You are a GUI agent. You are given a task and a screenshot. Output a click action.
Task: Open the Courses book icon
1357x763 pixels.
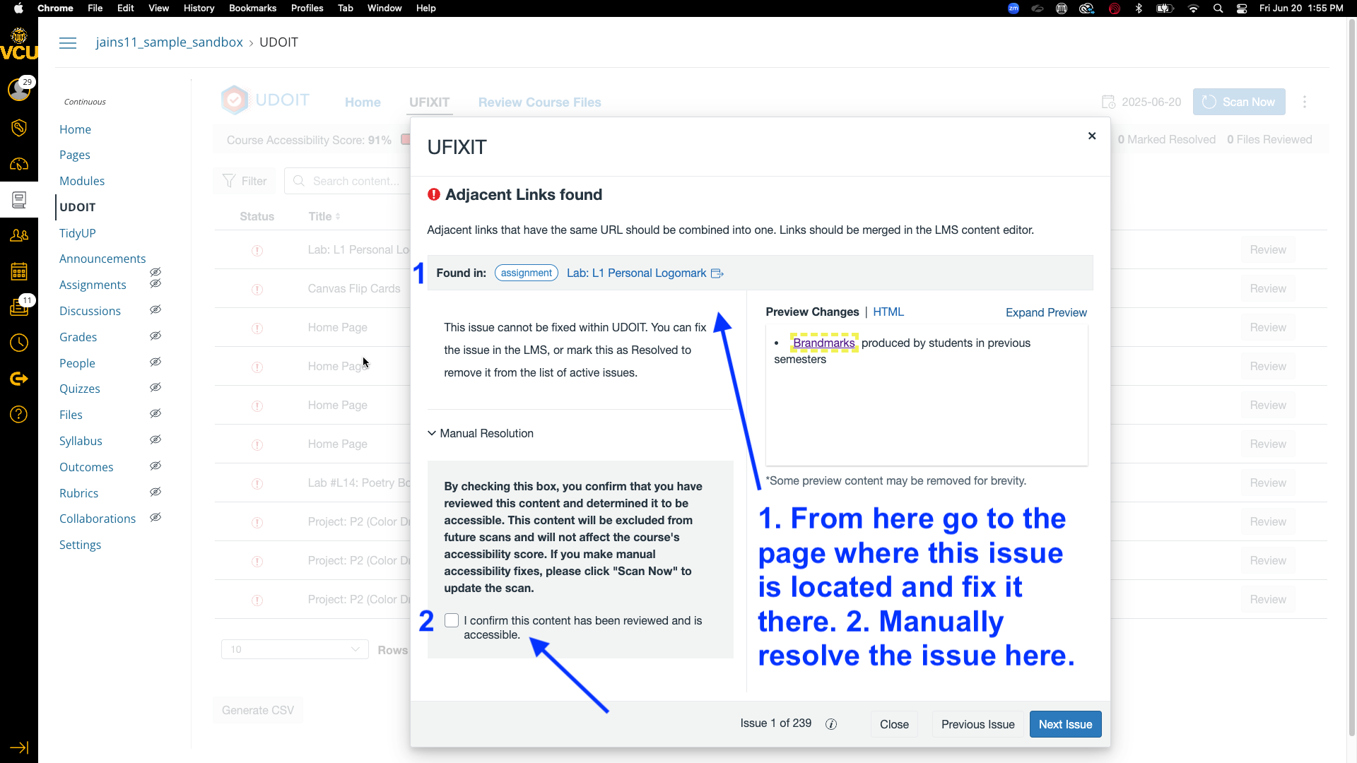(x=19, y=200)
